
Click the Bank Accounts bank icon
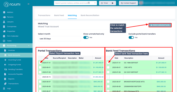click(x=5, y=55)
